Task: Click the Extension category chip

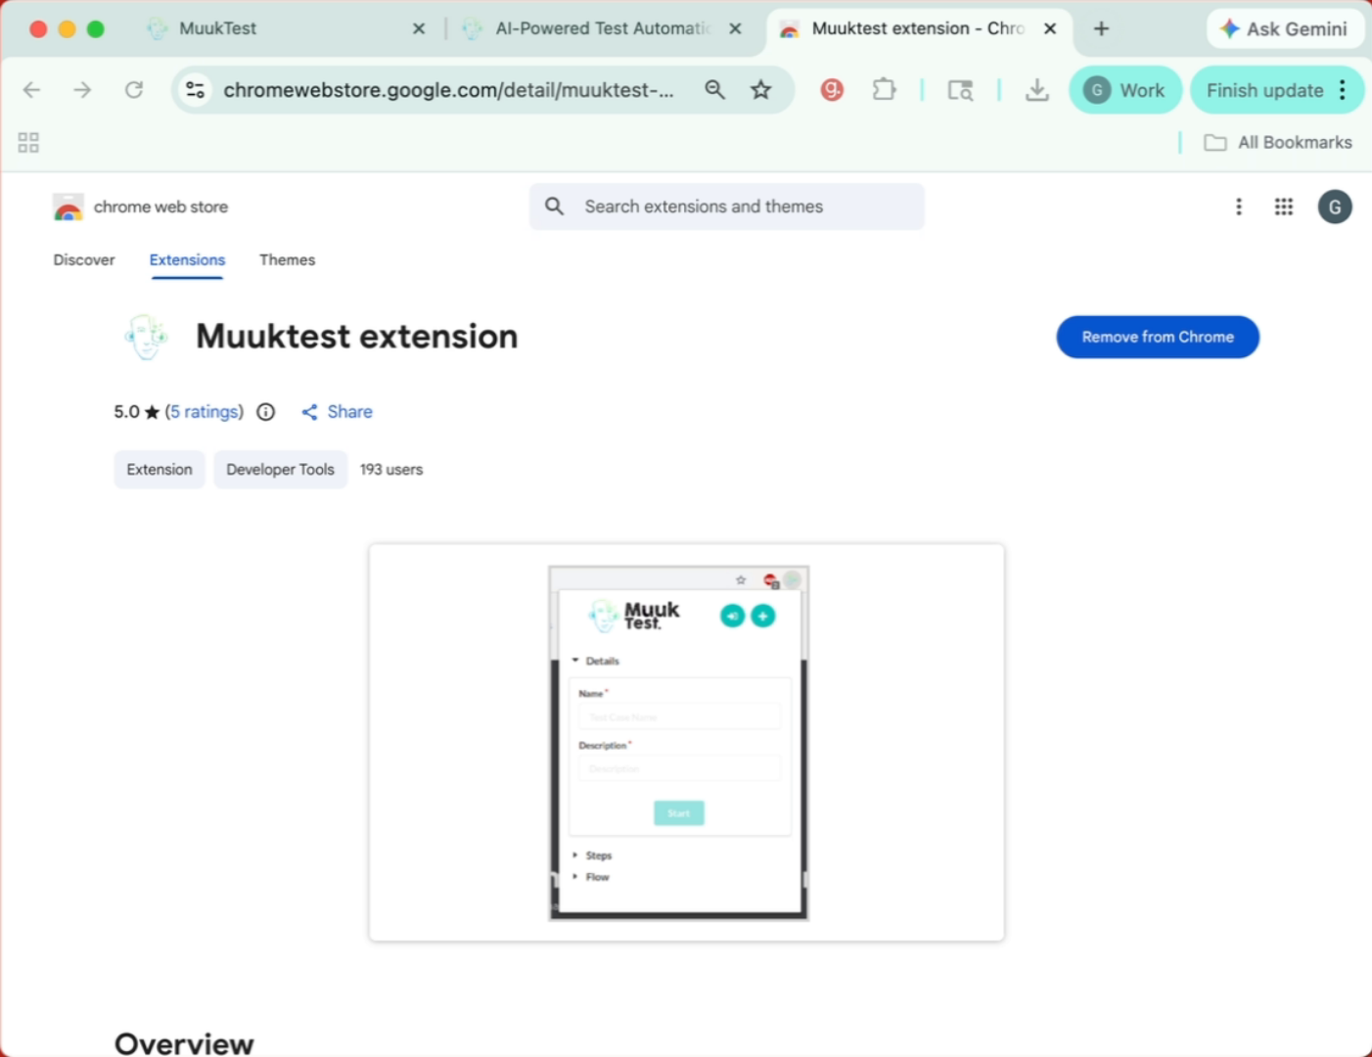Action: 160,470
